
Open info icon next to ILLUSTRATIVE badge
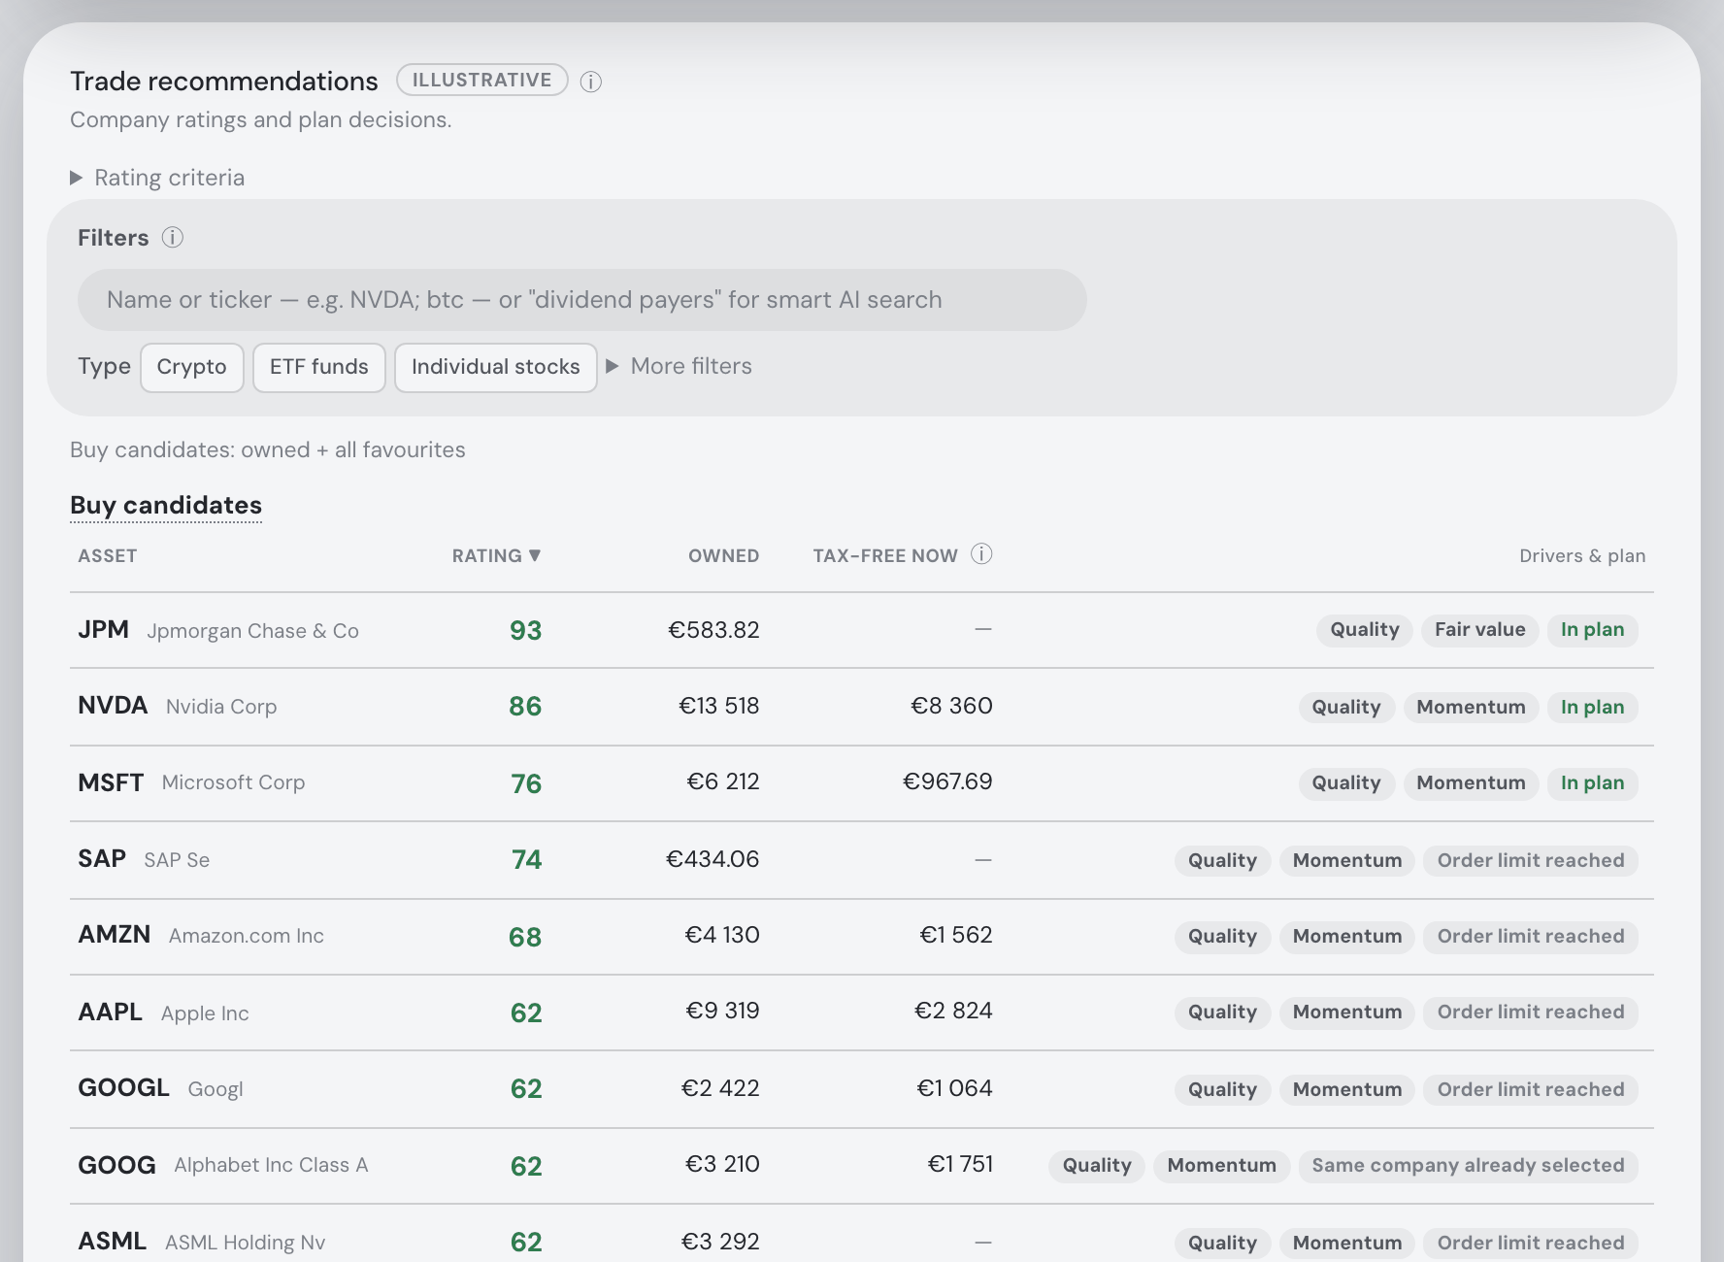click(590, 82)
